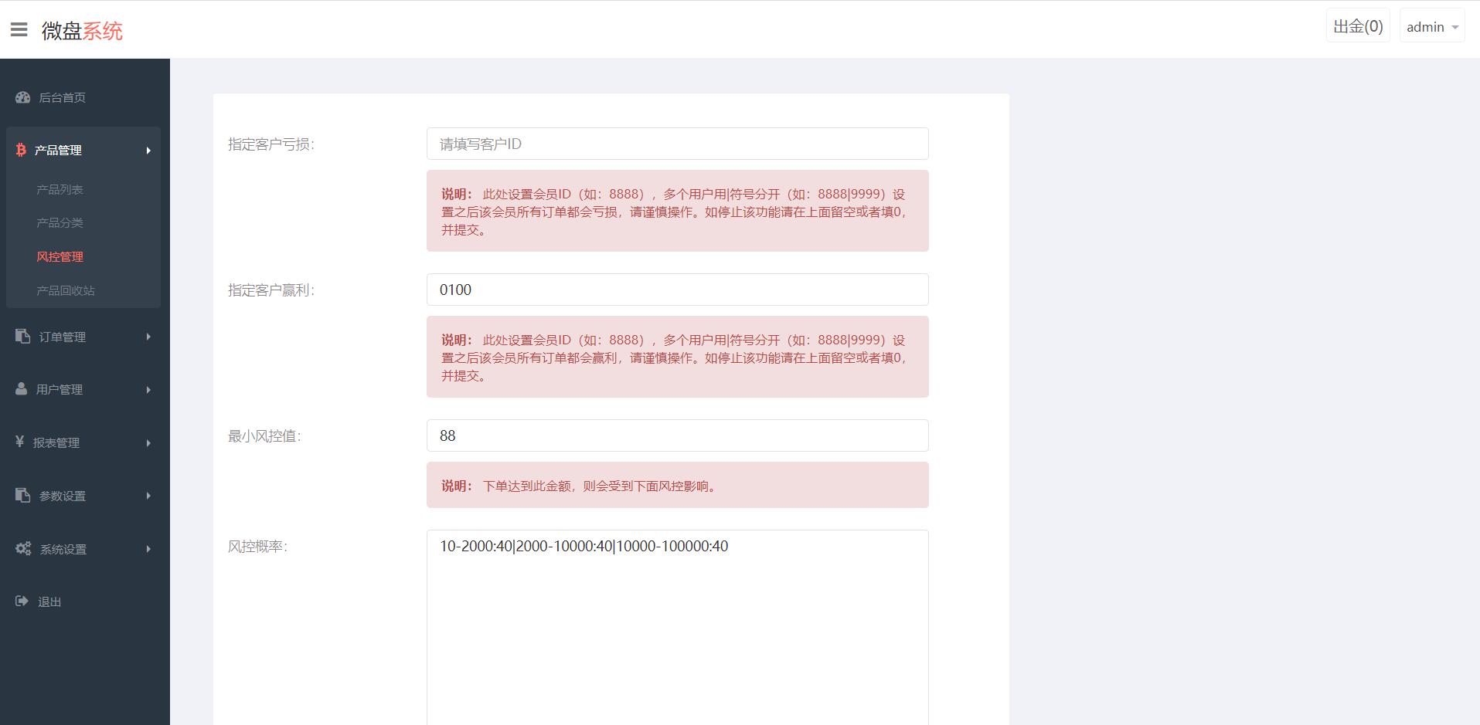Screen dimensions: 1480x725
Task: Click the 报表管理 menu label
Action: click(56, 442)
